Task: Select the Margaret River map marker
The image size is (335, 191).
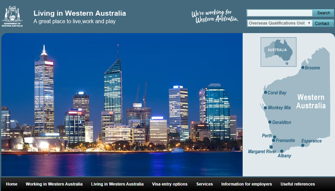Action: (x=271, y=147)
